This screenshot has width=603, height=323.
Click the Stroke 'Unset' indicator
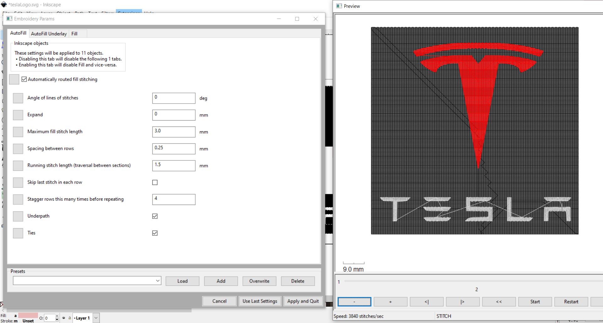click(28, 321)
